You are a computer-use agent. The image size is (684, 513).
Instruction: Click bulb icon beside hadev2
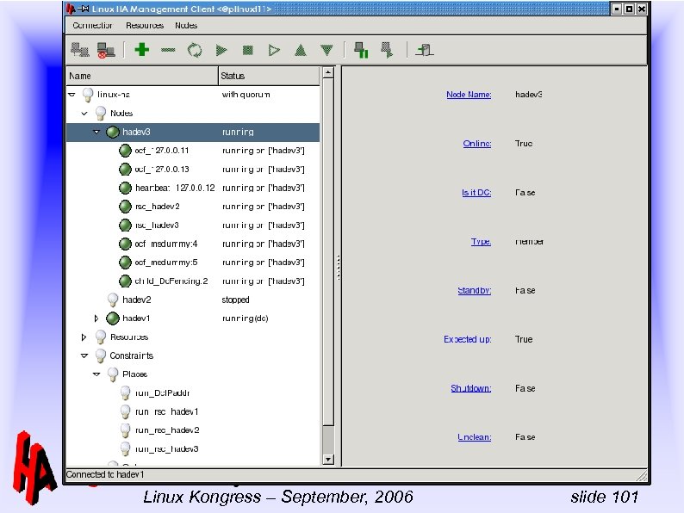pyautogui.click(x=113, y=300)
